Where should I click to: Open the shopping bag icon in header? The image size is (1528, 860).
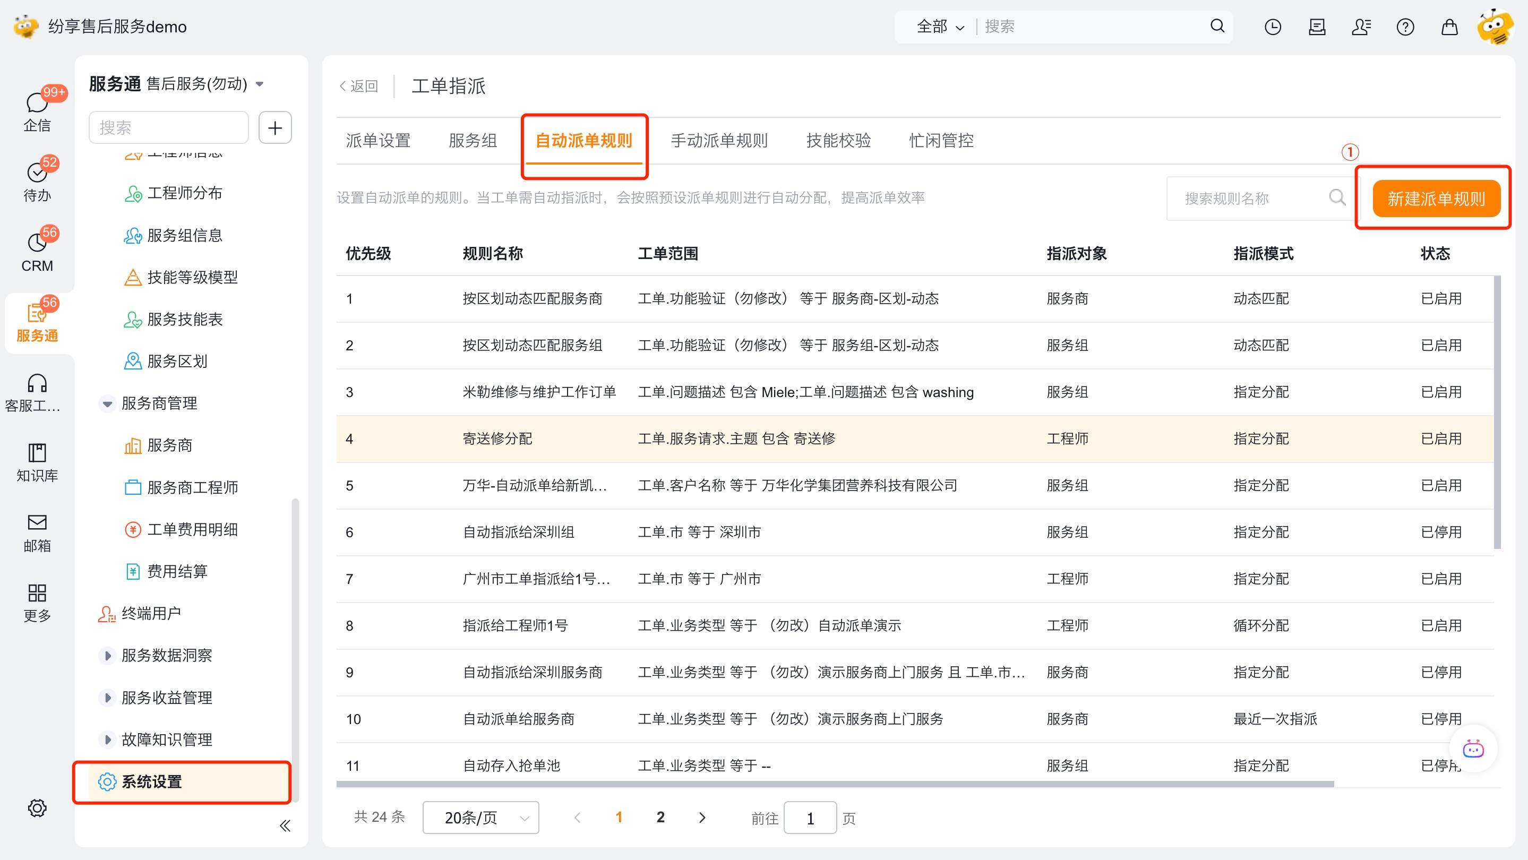1449,27
